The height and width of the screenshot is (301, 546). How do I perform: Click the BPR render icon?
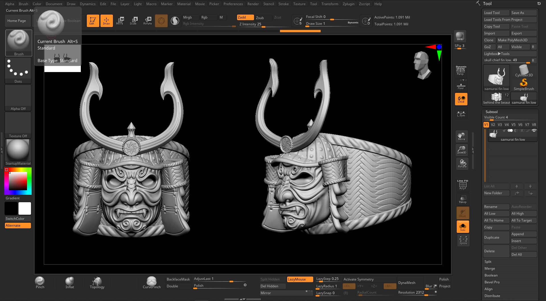460,36
